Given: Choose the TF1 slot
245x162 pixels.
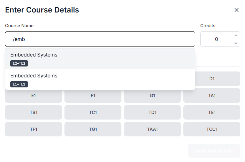Looking at the screenshot, I should coord(33,129).
